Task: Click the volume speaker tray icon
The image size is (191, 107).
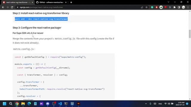Action: pos(169,104)
